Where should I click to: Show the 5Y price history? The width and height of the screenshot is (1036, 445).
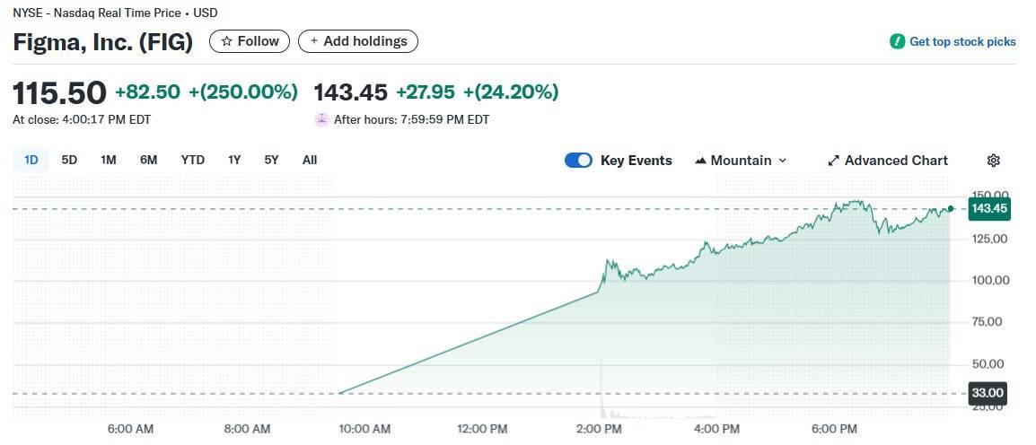coord(271,160)
